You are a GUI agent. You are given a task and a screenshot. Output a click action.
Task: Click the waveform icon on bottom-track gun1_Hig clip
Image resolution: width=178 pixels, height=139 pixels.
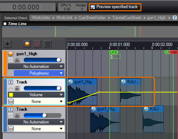pos(94,109)
